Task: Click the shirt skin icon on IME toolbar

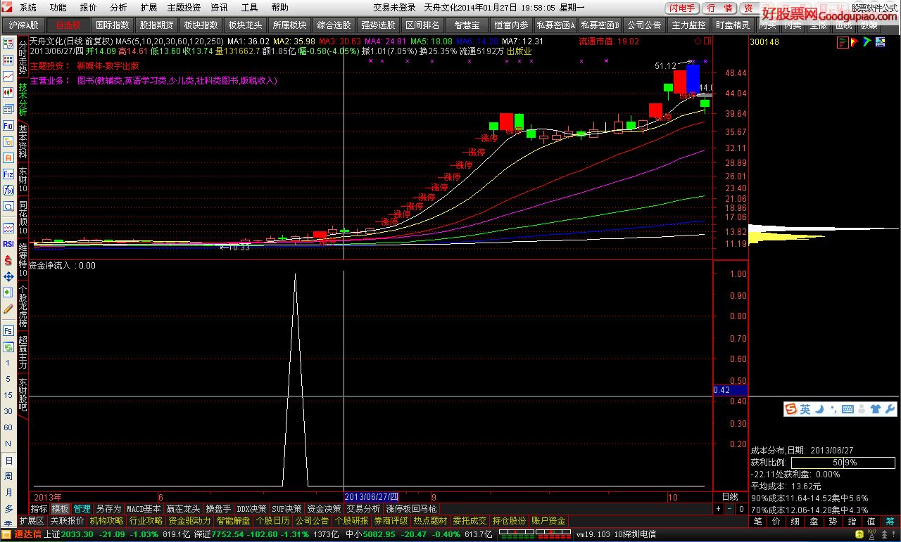Action: tap(875, 409)
